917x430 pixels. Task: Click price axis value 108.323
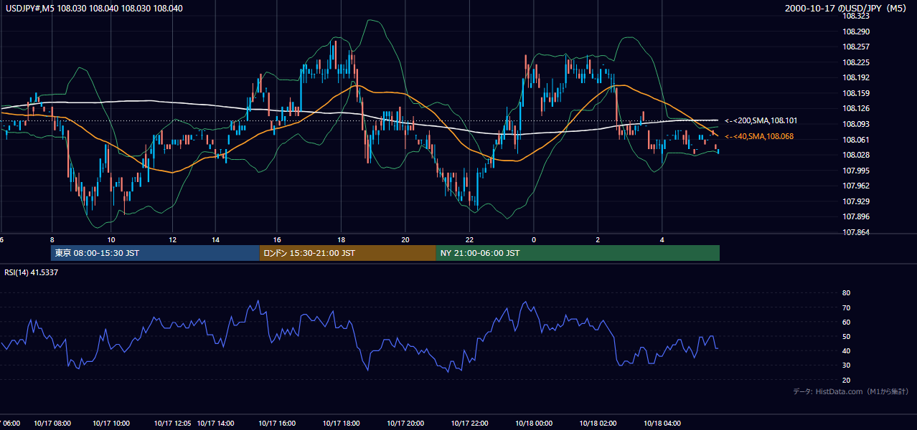point(856,16)
